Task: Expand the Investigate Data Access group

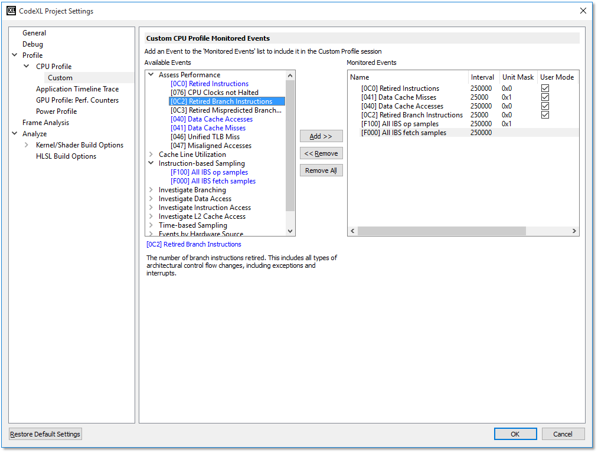Action: 151,199
